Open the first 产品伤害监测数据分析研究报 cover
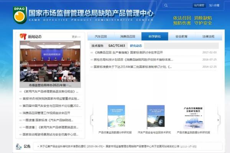230x153 pixels. (116, 116)
